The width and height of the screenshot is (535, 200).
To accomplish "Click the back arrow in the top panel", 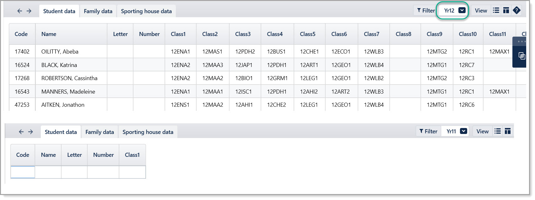I will (20, 11).
